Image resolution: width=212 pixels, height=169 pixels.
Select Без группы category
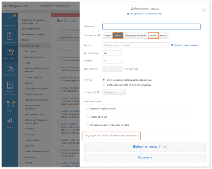30,51
